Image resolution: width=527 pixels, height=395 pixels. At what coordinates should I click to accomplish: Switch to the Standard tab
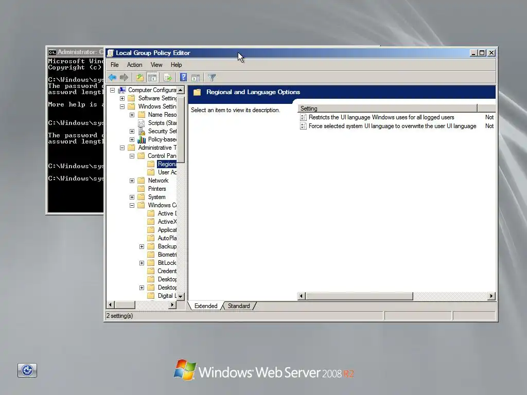click(x=239, y=306)
